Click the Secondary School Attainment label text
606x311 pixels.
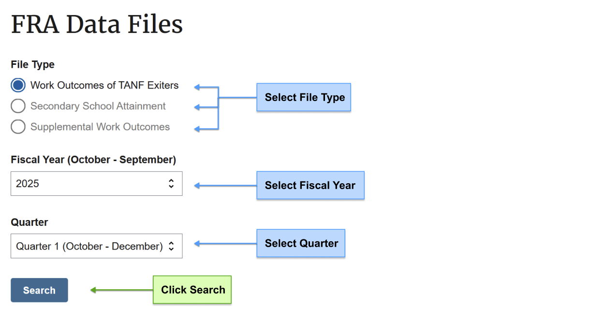coord(98,106)
